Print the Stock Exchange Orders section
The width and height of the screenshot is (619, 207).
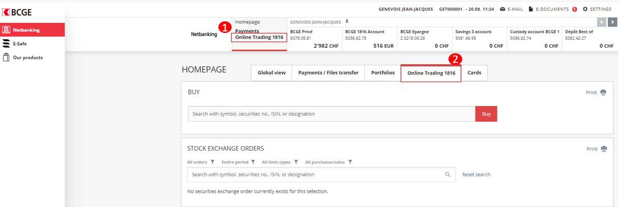[x=597, y=149]
